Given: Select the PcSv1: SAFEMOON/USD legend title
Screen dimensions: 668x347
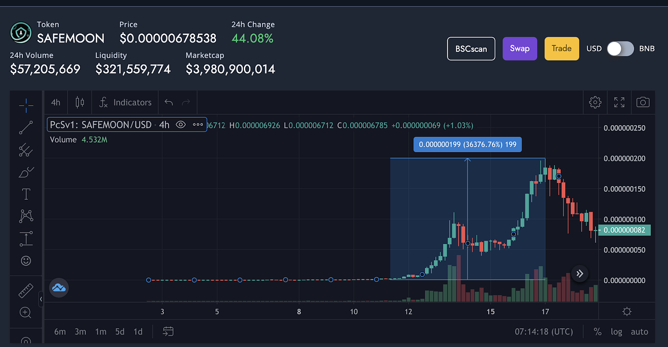Looking at the screenshot, I should tap(101, 125).
